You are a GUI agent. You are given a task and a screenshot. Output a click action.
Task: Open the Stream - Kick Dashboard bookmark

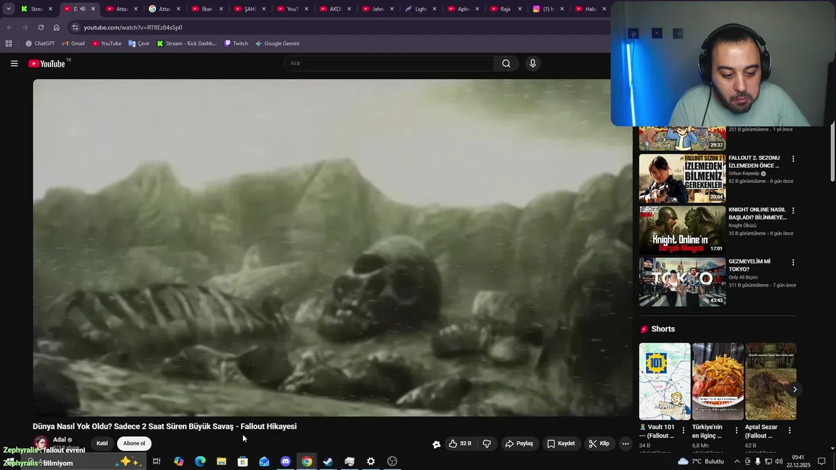point(187,44)
